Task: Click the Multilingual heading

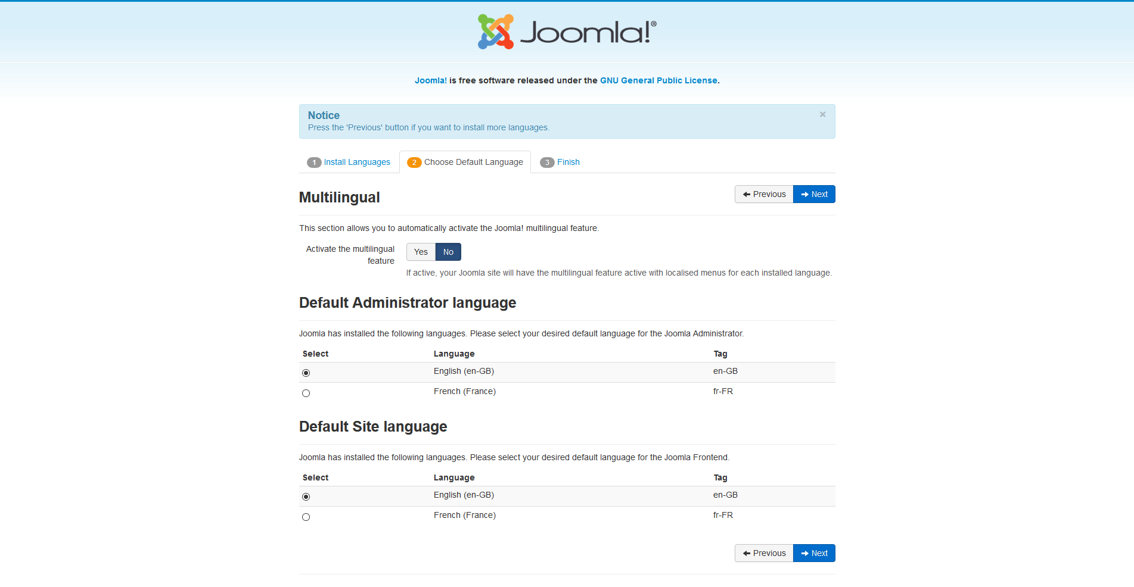Action: [x=339, y=197]
